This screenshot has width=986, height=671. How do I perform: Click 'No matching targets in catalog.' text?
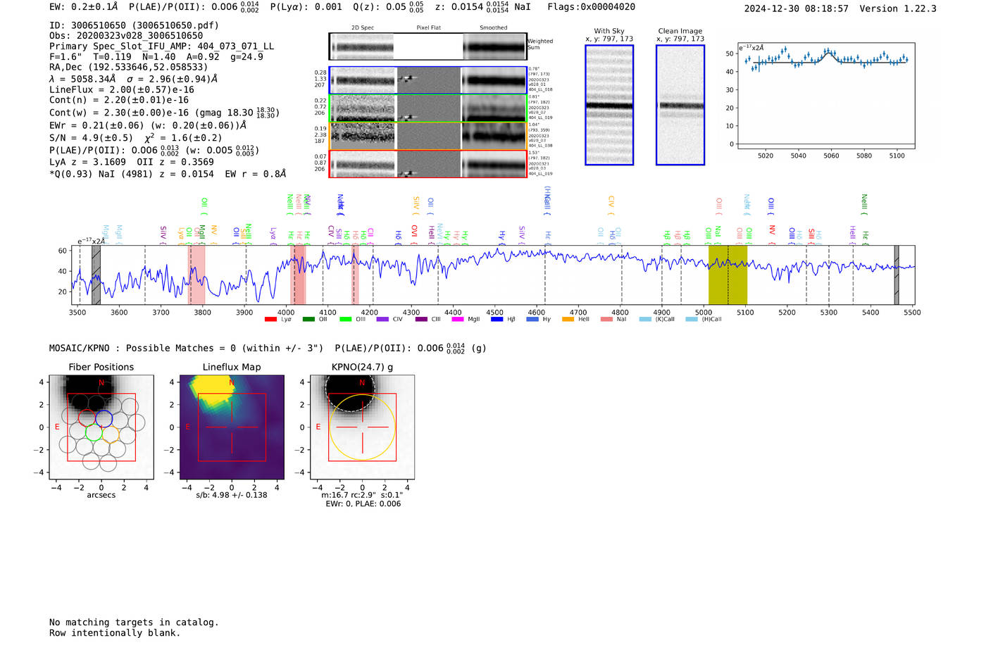(134, 622)
